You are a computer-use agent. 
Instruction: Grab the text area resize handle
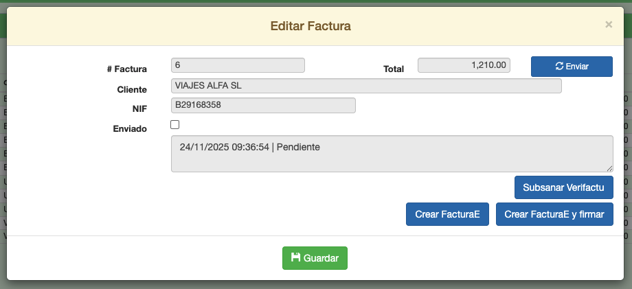pyautogui.click(x=609, y=169)
